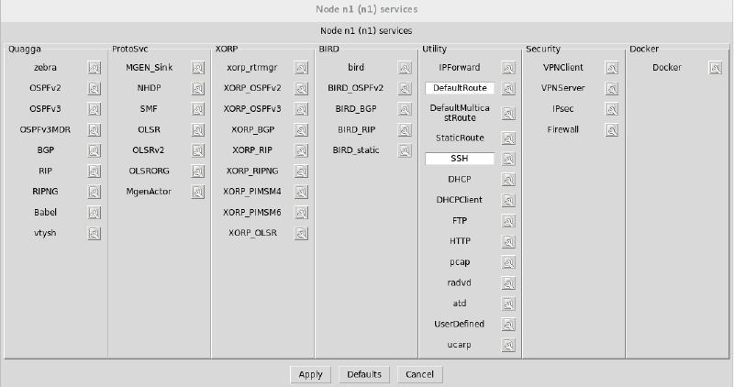Click the configure icon beside MgenActor
This screenshot has width=734, height=387.
[197, 192]
